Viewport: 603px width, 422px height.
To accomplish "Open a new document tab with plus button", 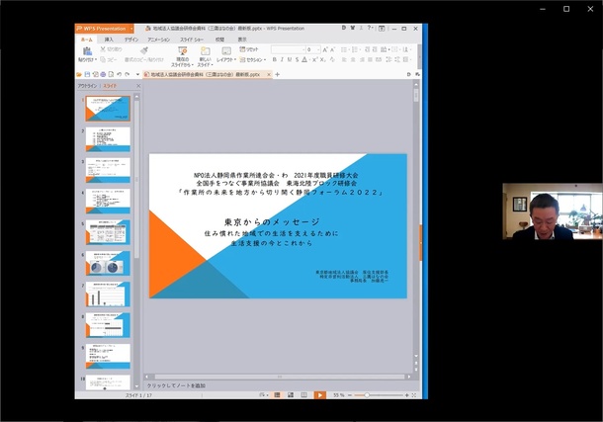I will 277,74.
